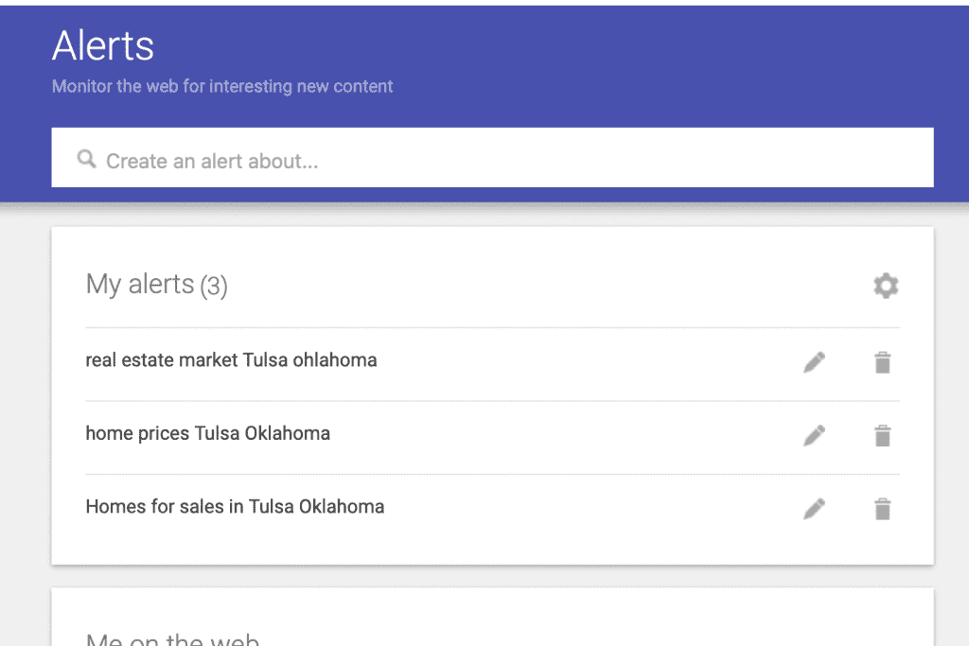Screen dimensions: 969x646
Task: Delete the real estate market Tulsa alert
Action: click(x=883, y=362)
